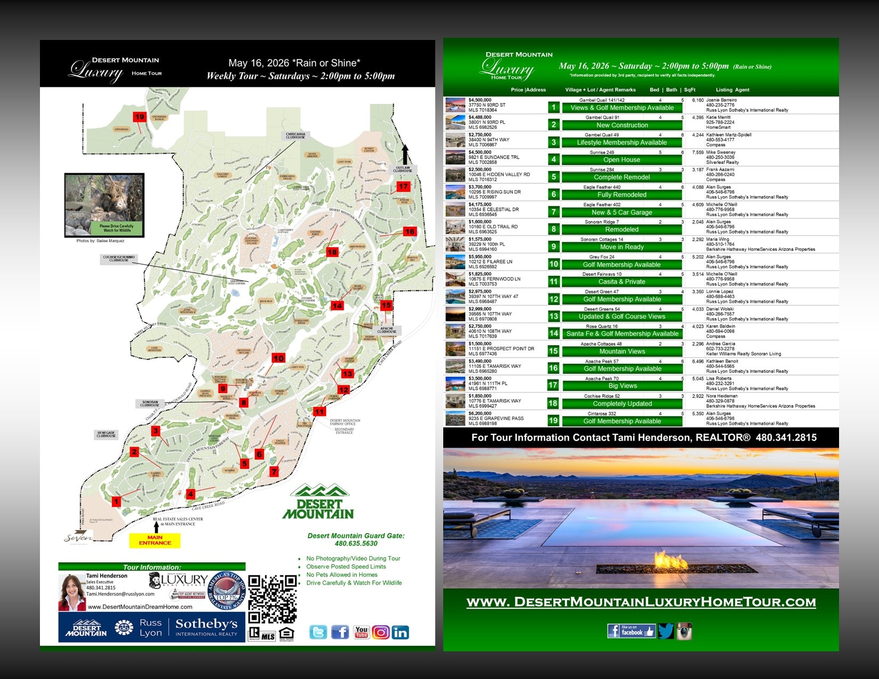Click the Twitter icon under the website address
The height and width of the screenshot is (679, 879).
click(666, 631)
